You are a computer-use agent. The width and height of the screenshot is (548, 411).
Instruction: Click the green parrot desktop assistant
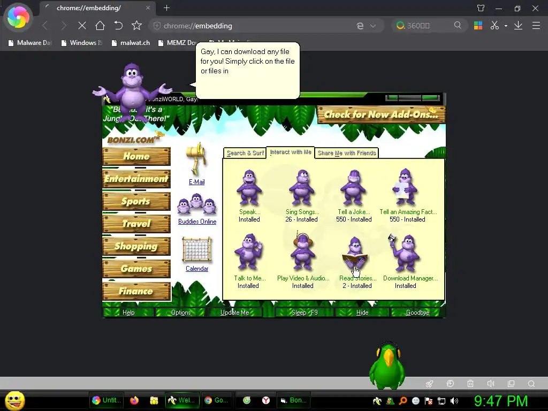[387, 365]
